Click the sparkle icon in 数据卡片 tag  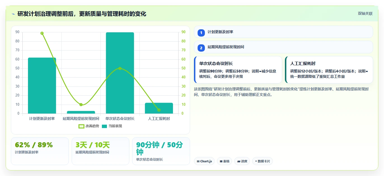[256, 161]
